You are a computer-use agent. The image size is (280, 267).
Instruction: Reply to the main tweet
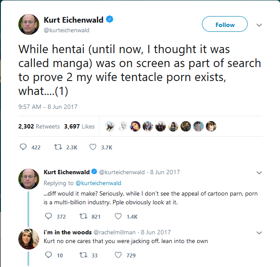24,147
